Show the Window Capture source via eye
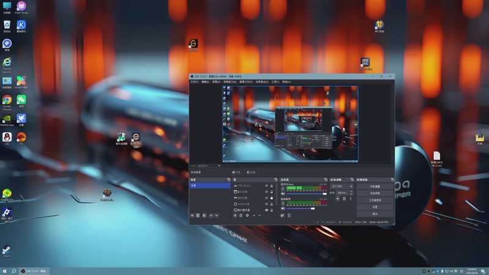489x275 pixels. tap(267, 192)
